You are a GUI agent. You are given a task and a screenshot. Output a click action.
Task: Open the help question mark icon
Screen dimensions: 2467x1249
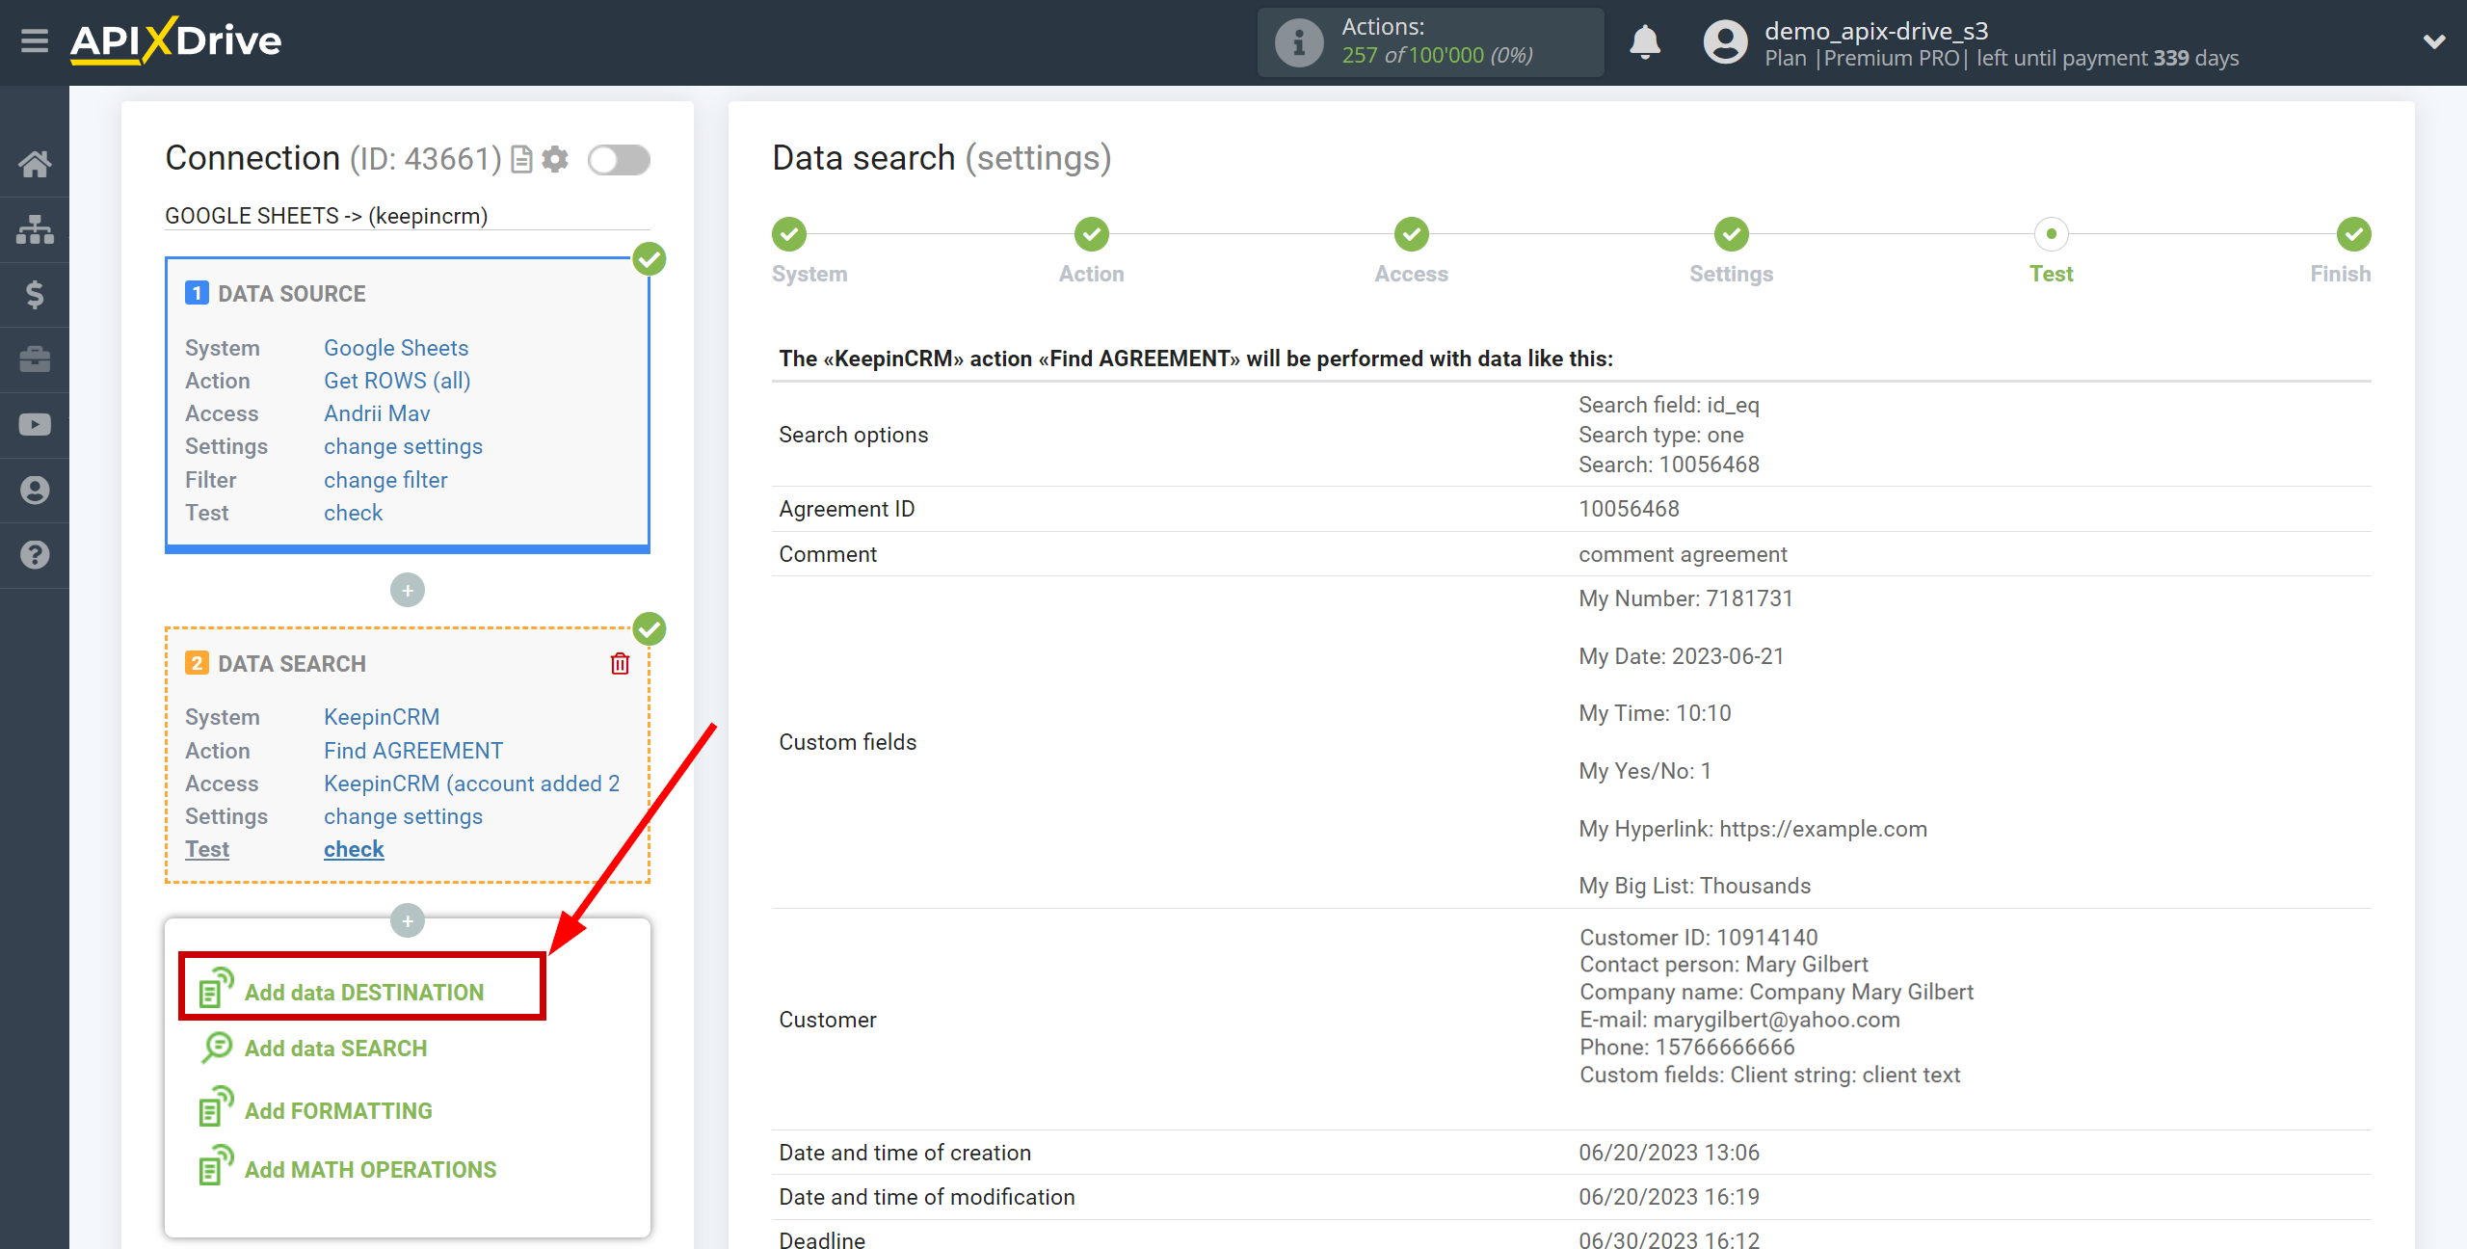pos(35,555)
